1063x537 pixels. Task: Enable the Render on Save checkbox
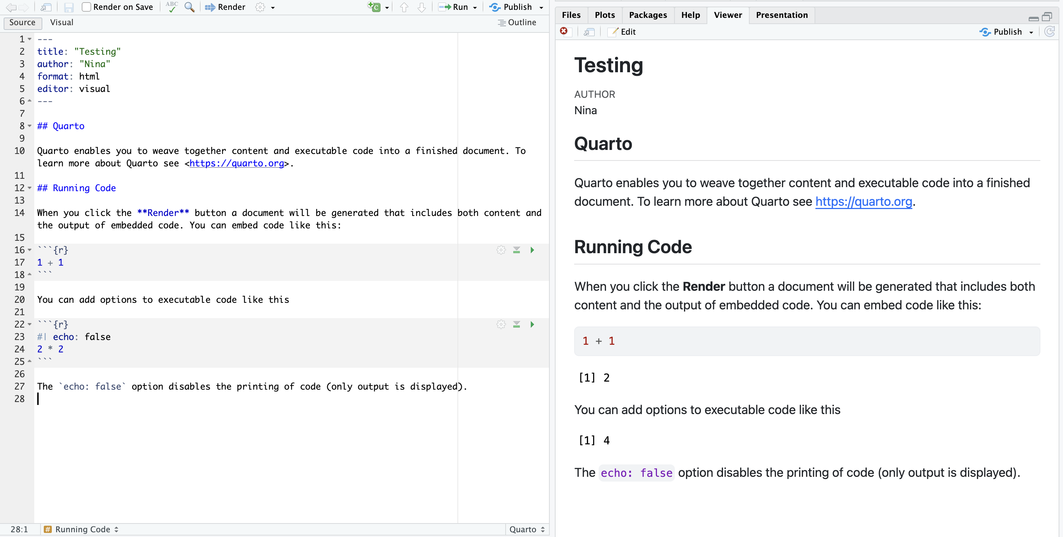(86, 7)
